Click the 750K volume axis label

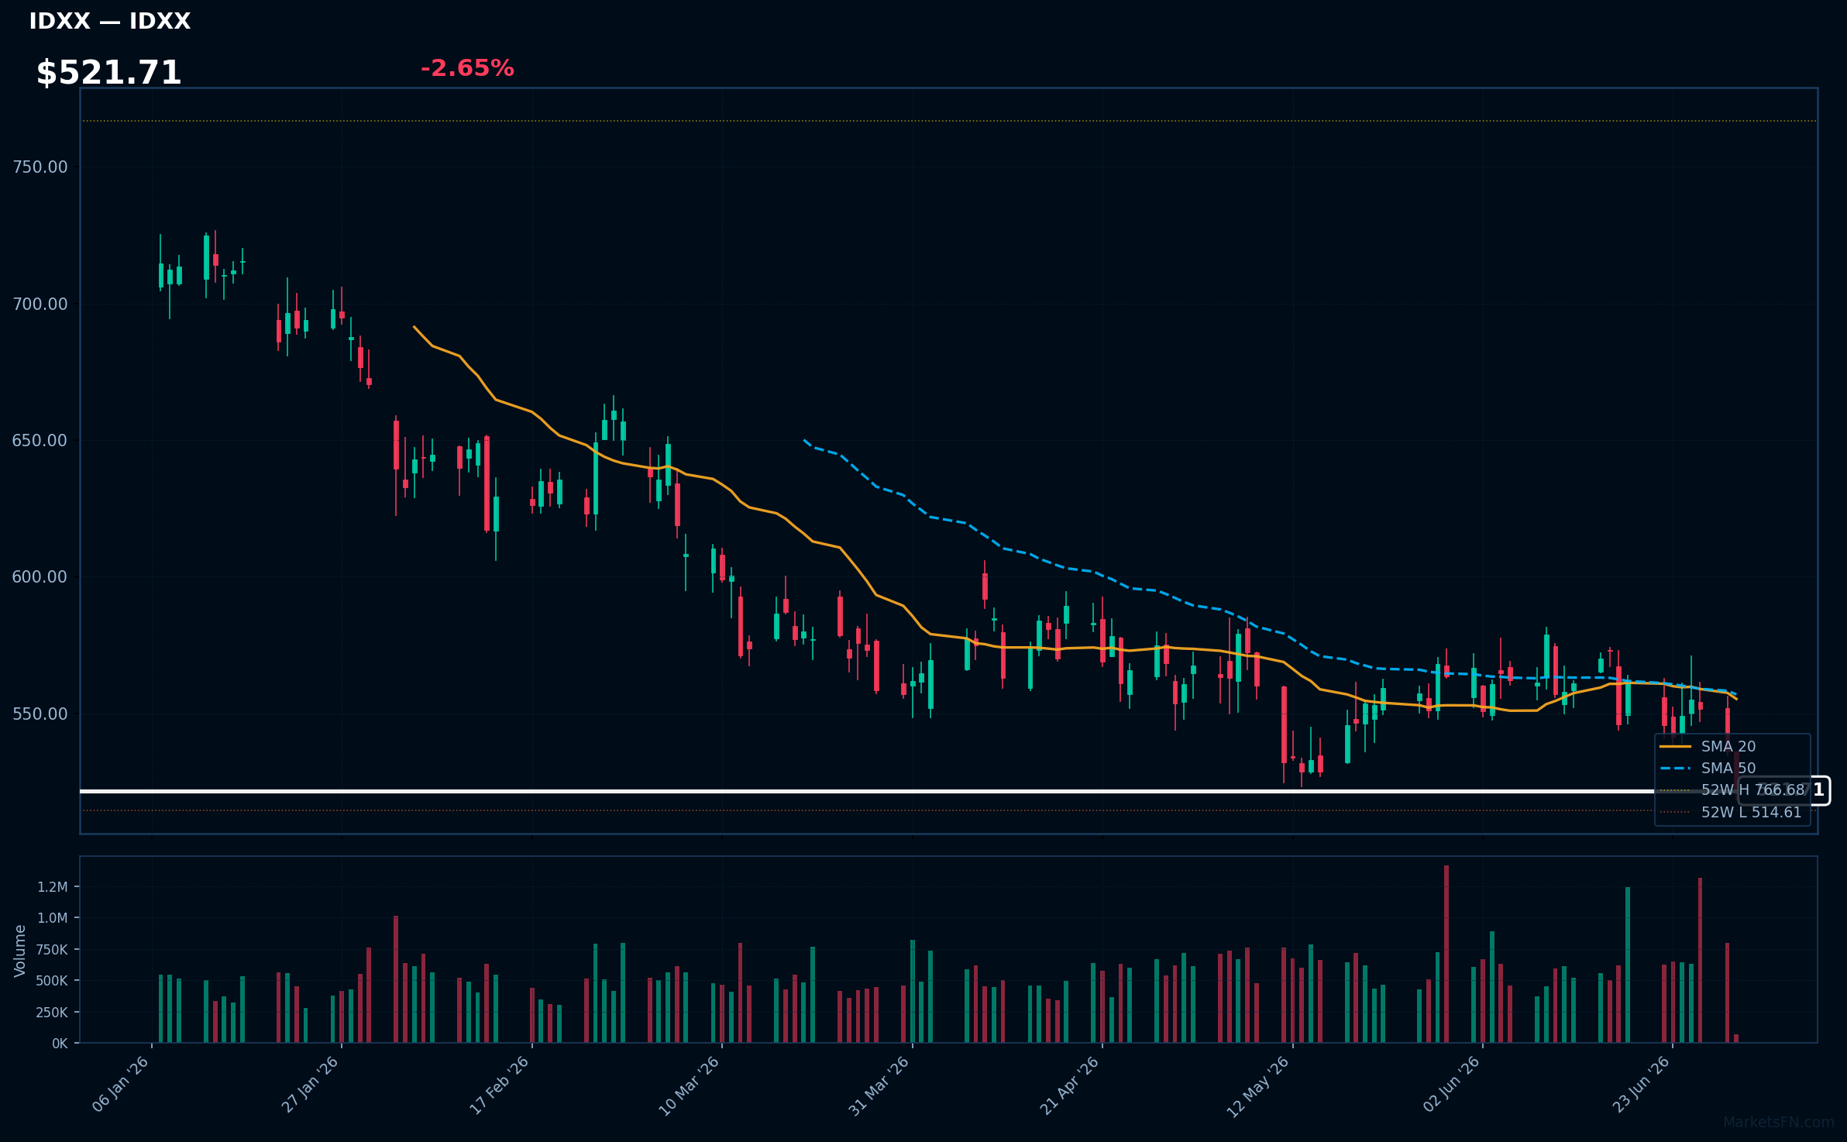53,950
